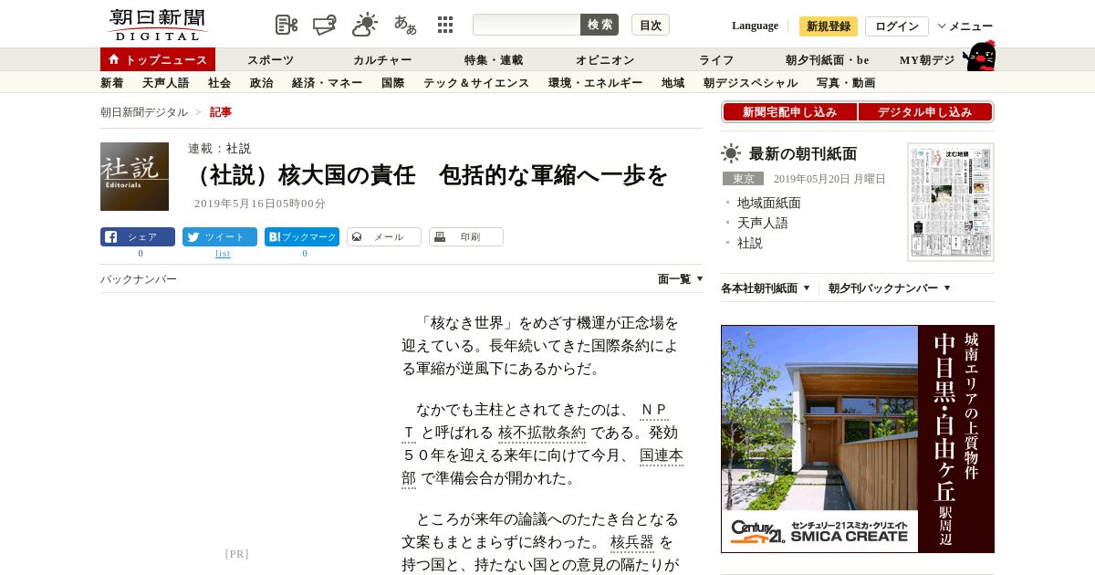1095x575 pixels.
Task: Print the article with 印刷 button
Action: click(x=466, y=237)
